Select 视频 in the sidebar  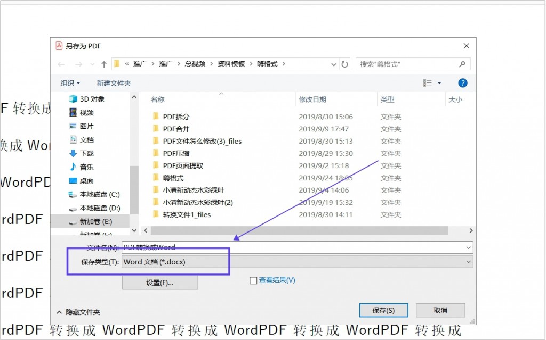pyautogui.click(x=82, y=112)
